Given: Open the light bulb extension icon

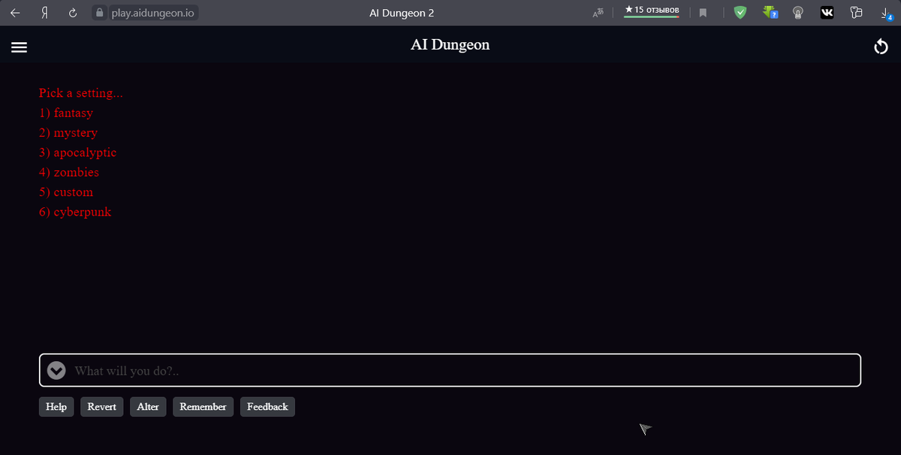Looking at the screenshot, I should pos(799,13).
